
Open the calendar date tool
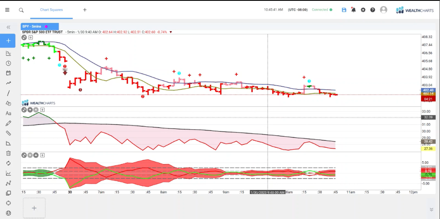8,73
